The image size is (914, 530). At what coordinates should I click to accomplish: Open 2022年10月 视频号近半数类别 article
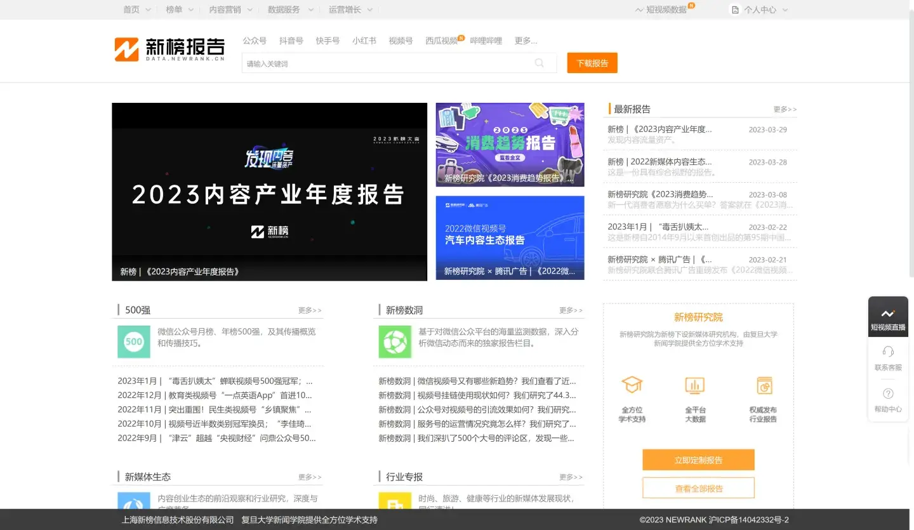click(x=215, y=423)
